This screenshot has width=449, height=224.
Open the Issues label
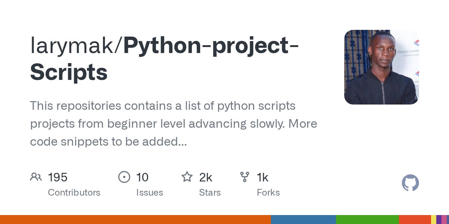point(149,193)
